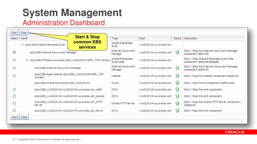Click the Stop button below the table
The image size is (257, 144).
[x=24, y=117]
